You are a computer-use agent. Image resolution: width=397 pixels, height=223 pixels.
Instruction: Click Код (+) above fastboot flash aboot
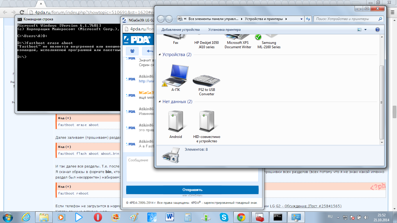coord(64,147)
